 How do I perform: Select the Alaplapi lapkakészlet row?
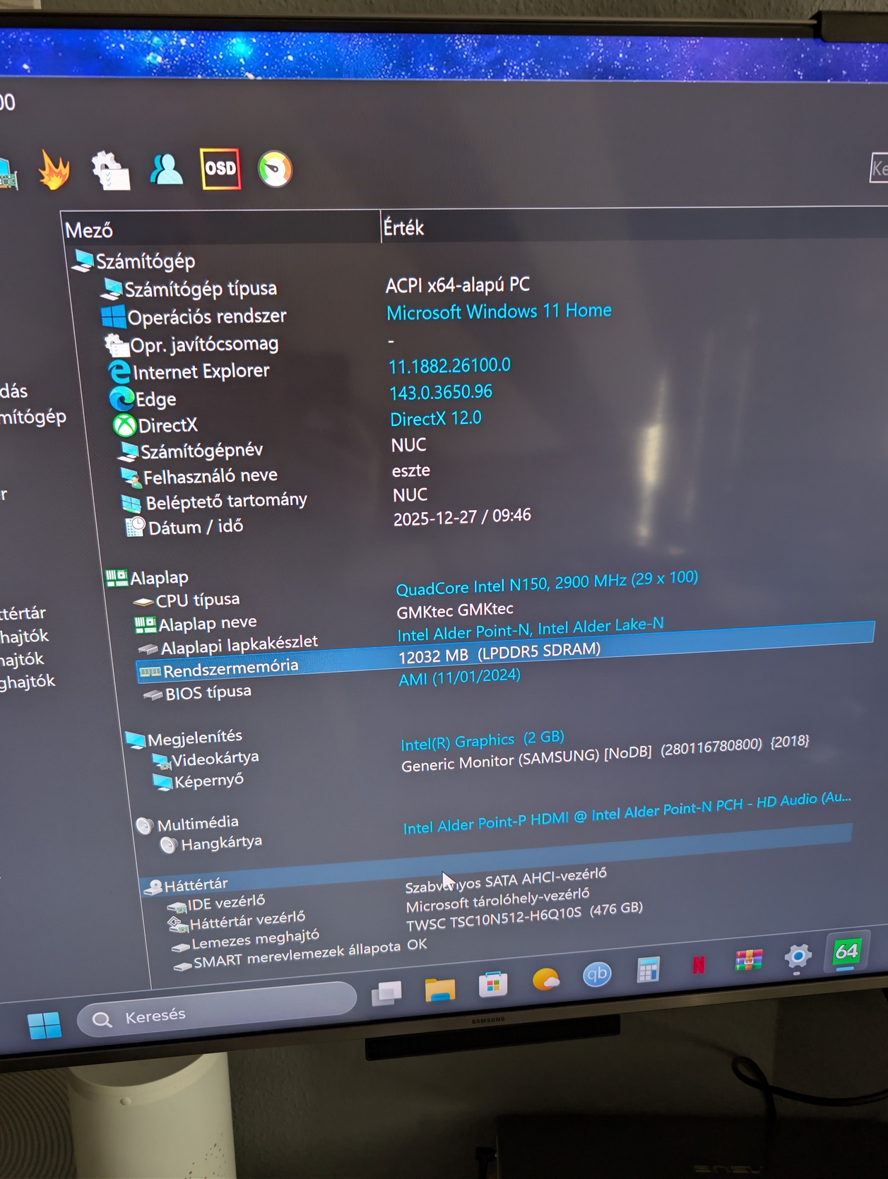tap(227, 645)
